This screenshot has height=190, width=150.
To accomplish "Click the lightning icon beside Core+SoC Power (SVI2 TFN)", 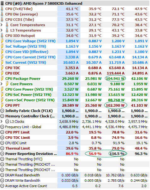I will [x=2, y=100].
